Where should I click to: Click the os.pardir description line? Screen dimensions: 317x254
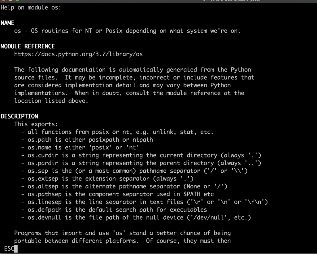click(141, 163)
